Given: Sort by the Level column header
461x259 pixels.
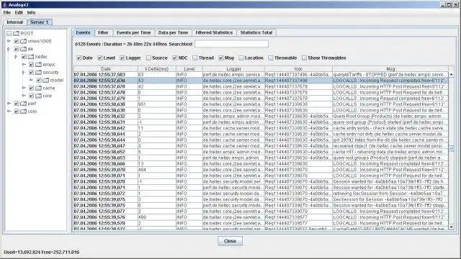Looking at the screenshot, I should [x=189, y=69].
